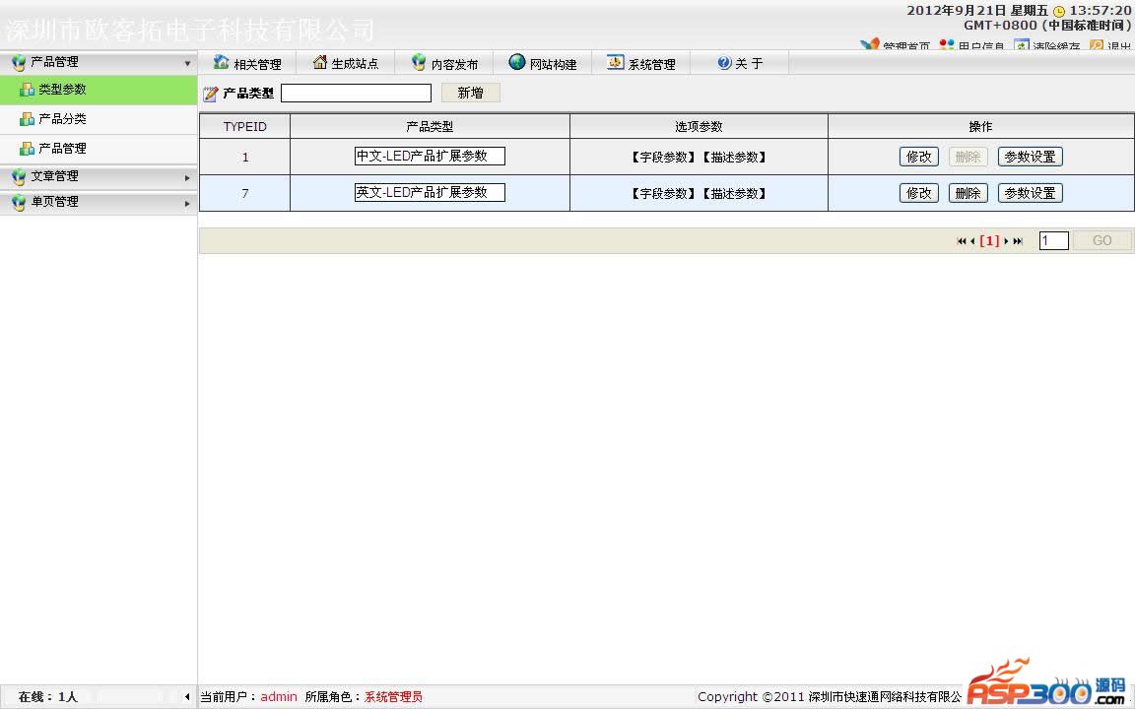The image size is (1135, 709).
Task: Jump to last page pagination arrow
Action: point(1018,241)
